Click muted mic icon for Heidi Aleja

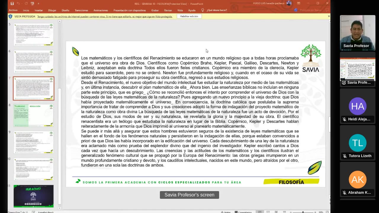tap(344, 119)
